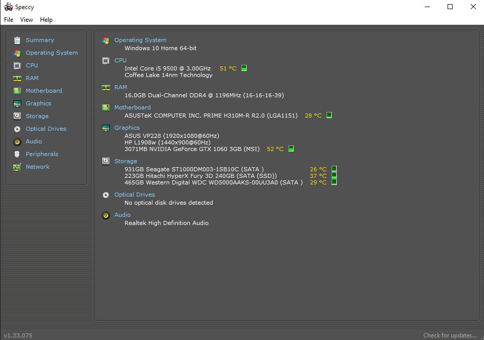Click the Windows 10 Home 64-bit text

pos(160,48)
